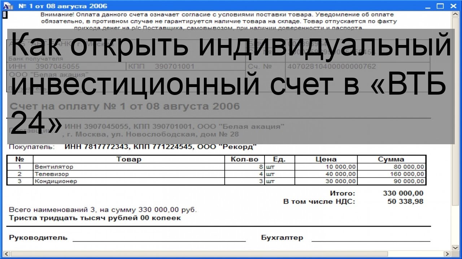Click VAT value 50 338,98
The width and height of the screenshot is (462, 259).
click(x=405, y=201)
